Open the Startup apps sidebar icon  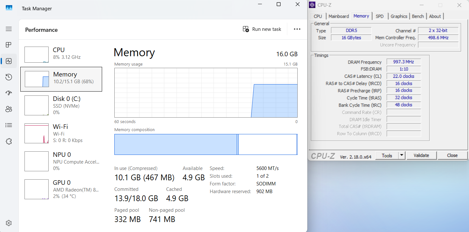tap(9, 93)
